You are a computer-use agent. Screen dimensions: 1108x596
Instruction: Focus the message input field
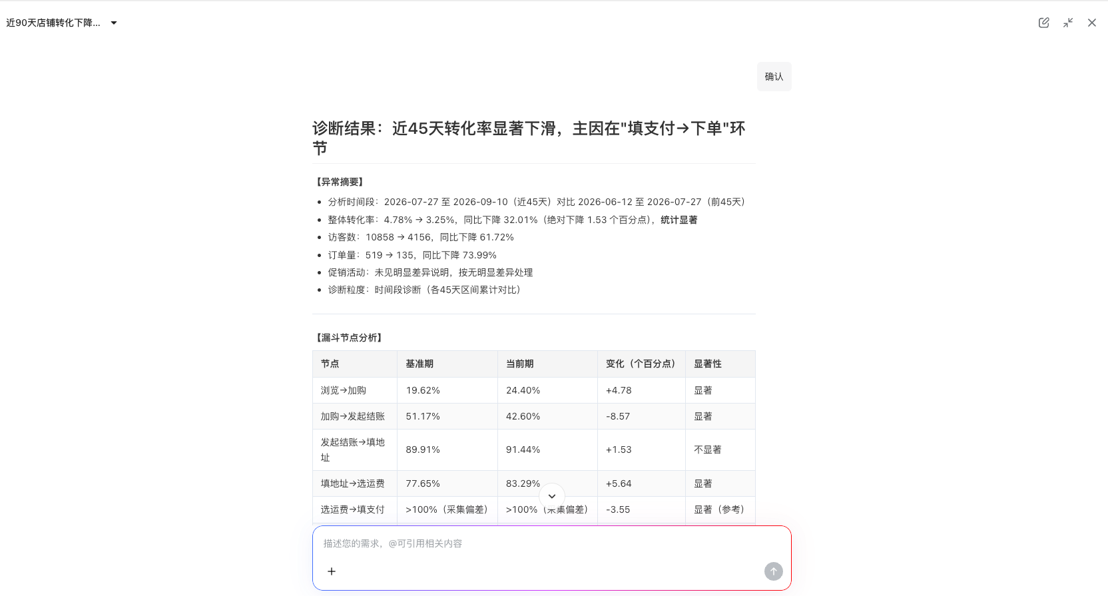(552, 544)
